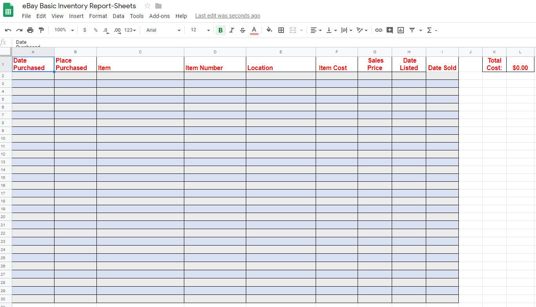Select column A header

coord(33,52)
